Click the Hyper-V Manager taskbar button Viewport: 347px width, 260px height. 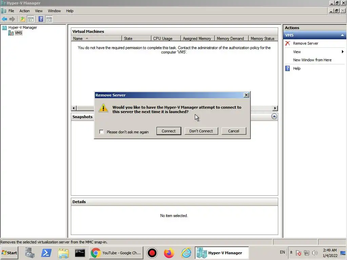(222, 253)
